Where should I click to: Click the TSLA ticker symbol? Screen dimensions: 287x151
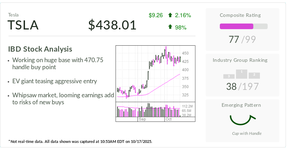coord(23,25)
